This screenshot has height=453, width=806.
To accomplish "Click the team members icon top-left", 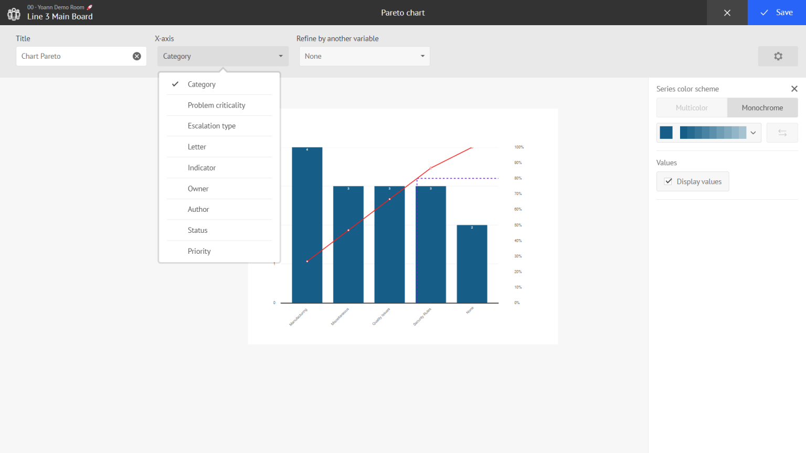I will 14,13.
